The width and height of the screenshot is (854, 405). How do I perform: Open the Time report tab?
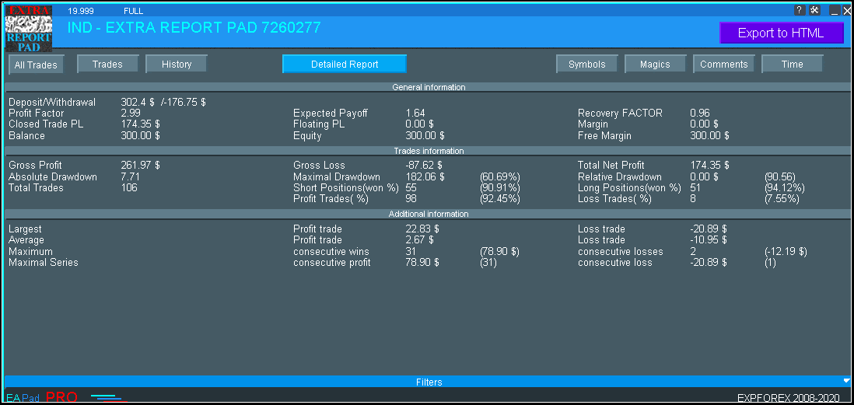[x=792, y=65]
